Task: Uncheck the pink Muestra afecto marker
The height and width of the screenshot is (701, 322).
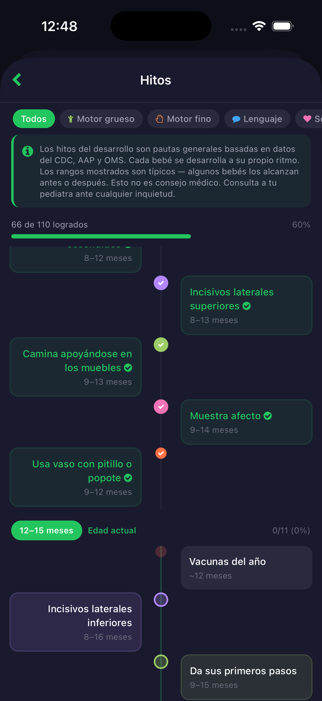Action: 161,407
